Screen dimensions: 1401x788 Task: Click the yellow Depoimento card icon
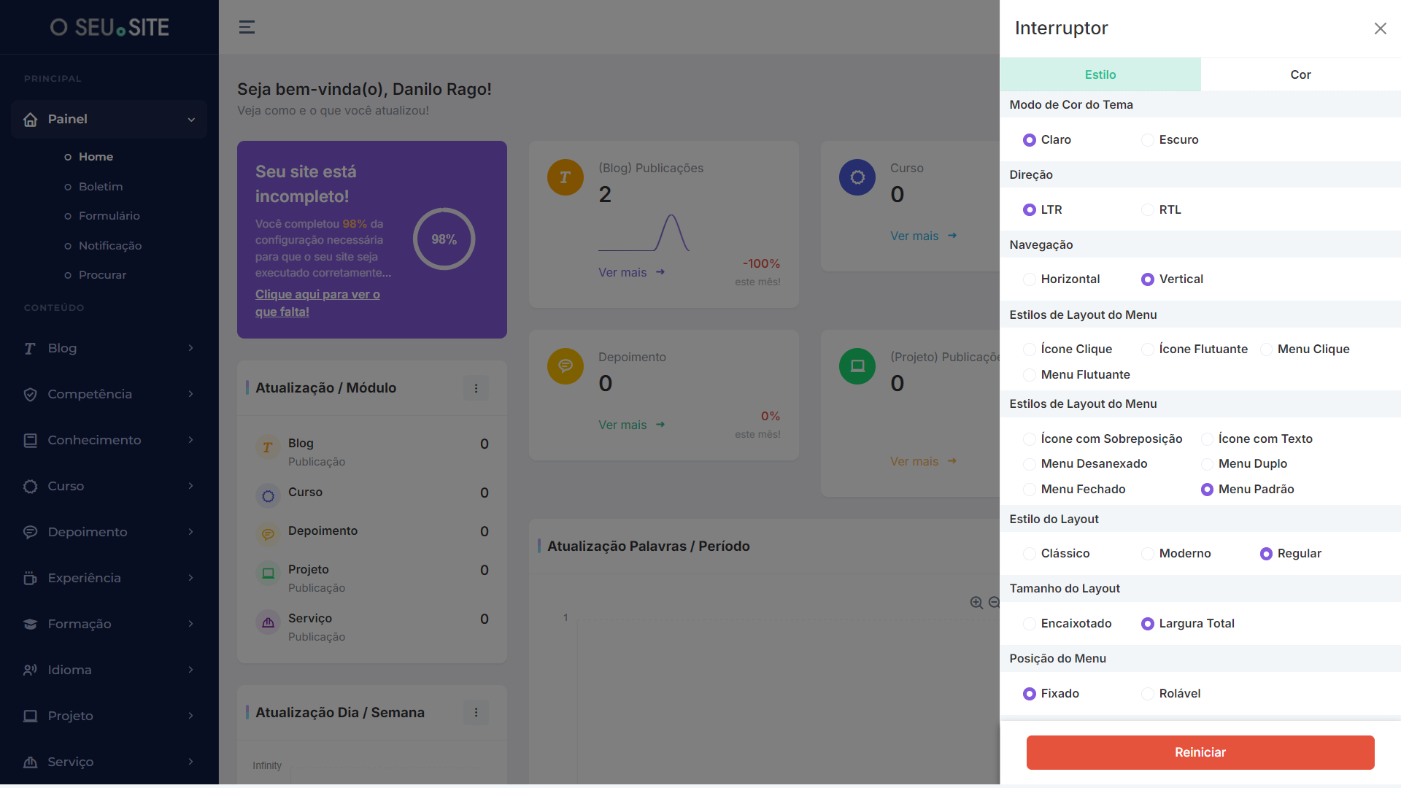[x=566, y=366]
